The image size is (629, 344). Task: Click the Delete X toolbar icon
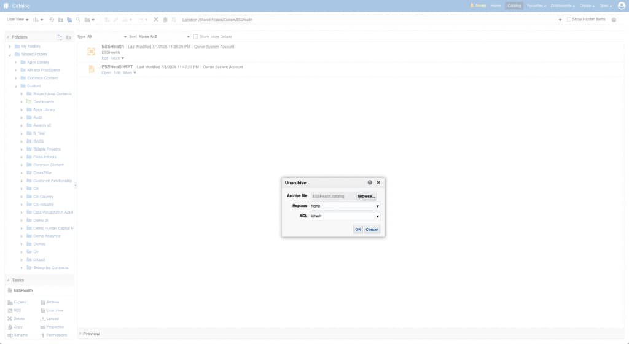pos(156,19)
